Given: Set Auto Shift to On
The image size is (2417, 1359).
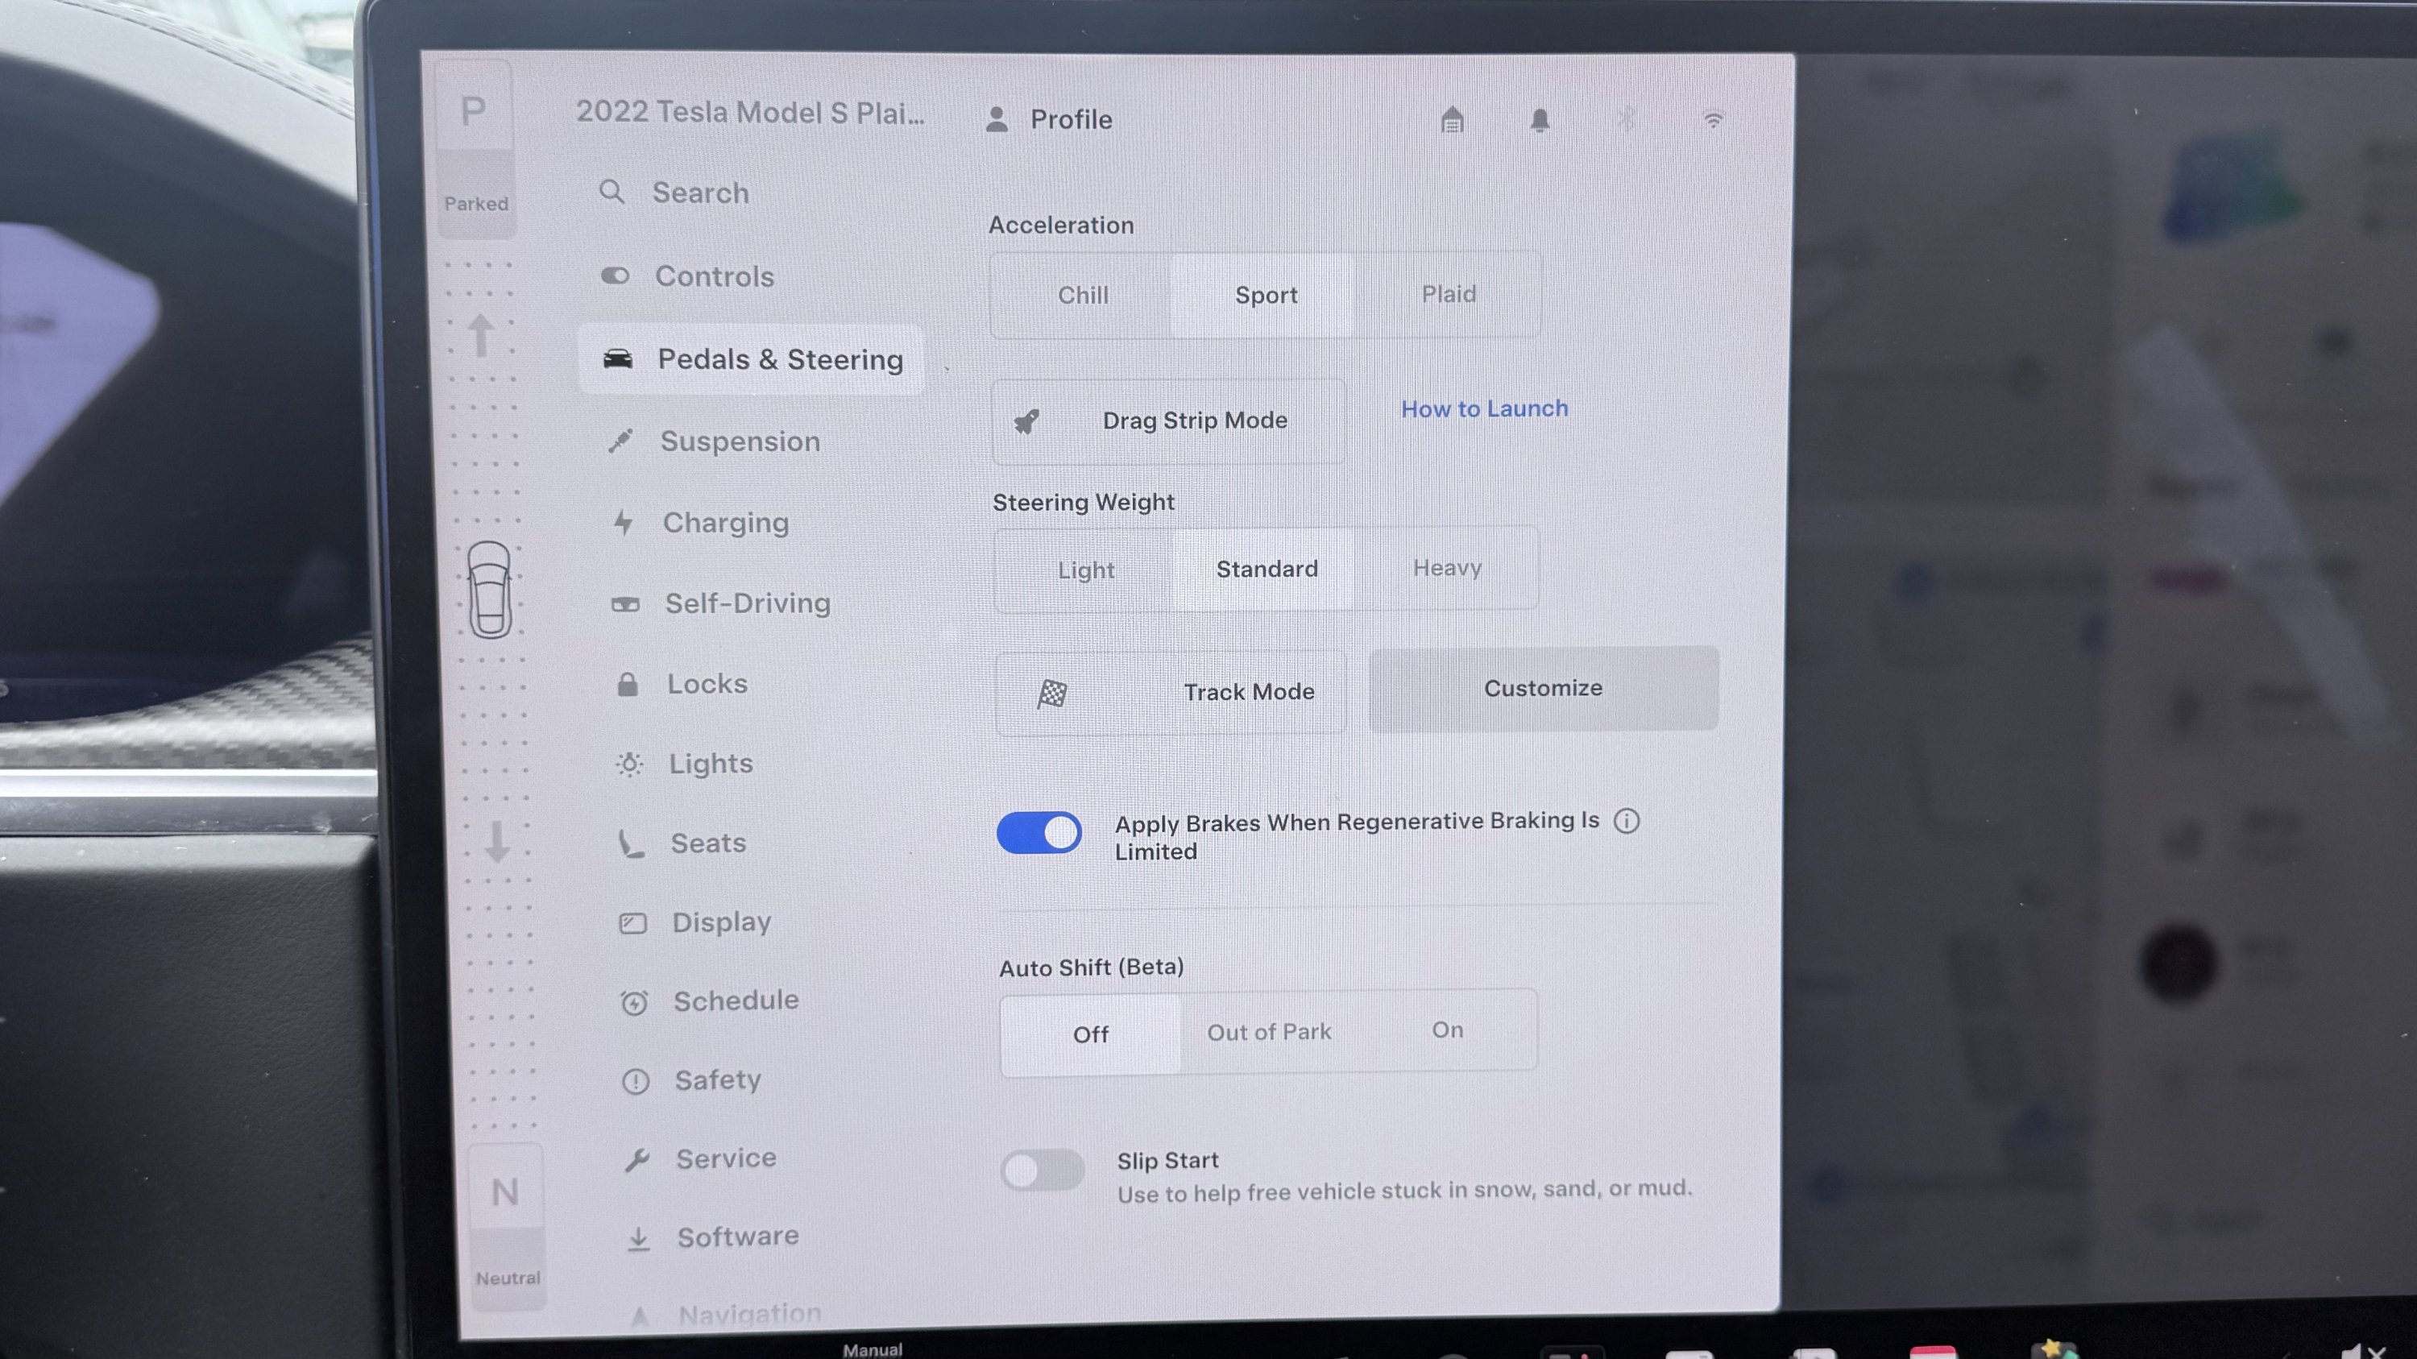Looking at the screenshot, I should click(x=1447, y=1031).
